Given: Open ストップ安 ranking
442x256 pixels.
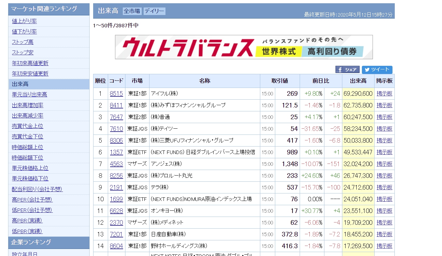Looking at the screenshot, I should click(23, 52).
